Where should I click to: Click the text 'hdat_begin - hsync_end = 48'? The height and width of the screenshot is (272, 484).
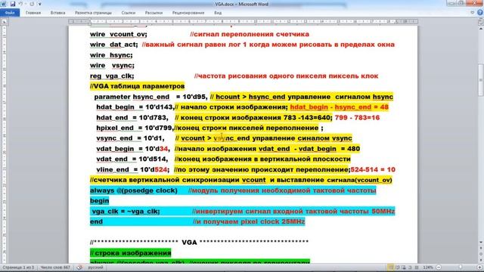[x=340, y=107]
